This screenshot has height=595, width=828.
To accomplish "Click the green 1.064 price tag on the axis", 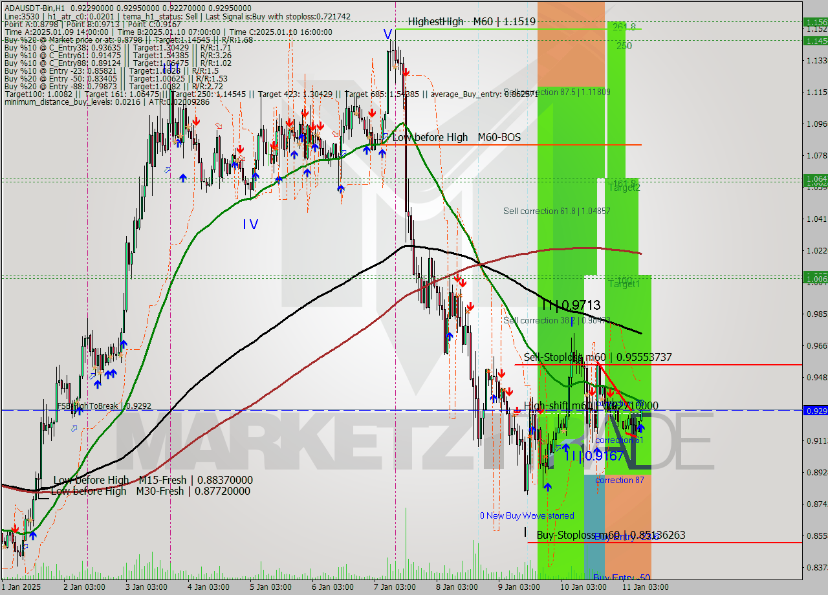I will [x=815, y=178].
